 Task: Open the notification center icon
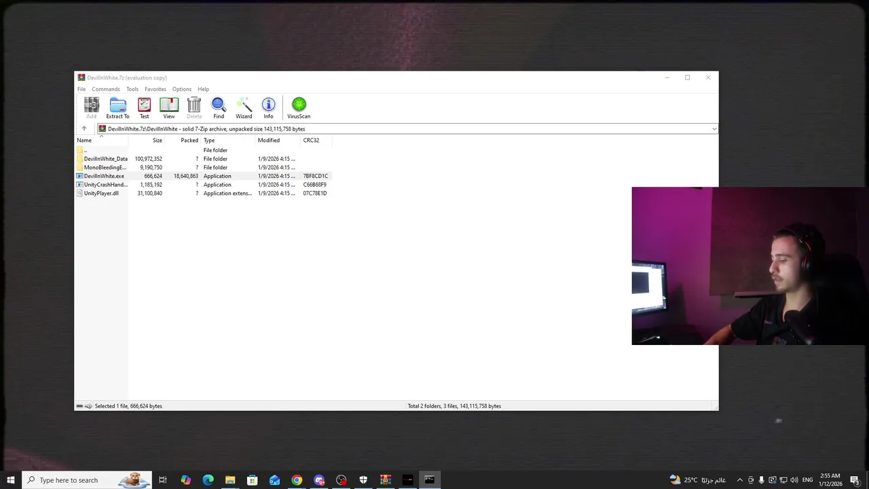tap(855, 480)
